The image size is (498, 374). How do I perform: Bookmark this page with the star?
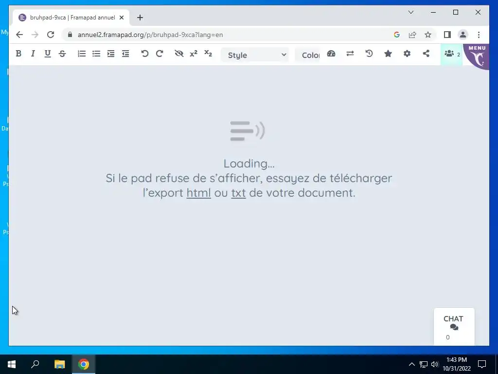click(428, 35)
